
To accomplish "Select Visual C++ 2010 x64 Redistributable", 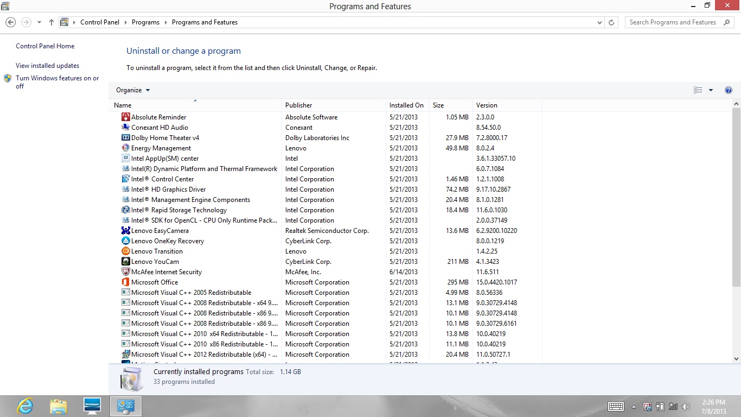I will 331,334.
